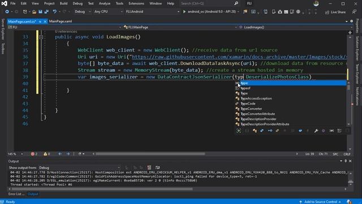Open the android_os device dropdown arrow
This screenshot has height=204, width=362.
coord(238,11)
